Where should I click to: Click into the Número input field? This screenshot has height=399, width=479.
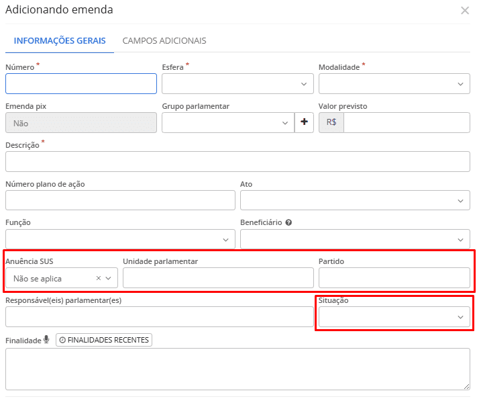tap(81, 84)
